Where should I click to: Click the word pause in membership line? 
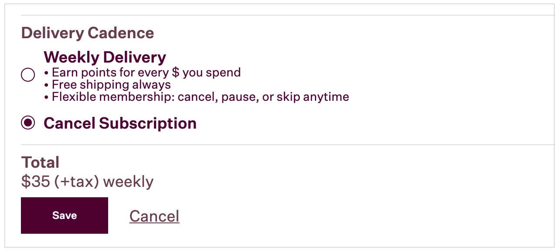238,96
